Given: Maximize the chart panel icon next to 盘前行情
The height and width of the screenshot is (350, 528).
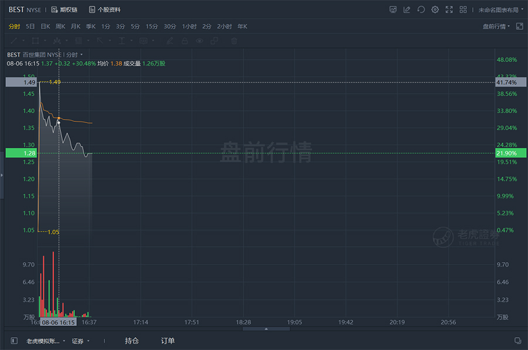Looking at the screenshot, I should [x=520, y=26].
